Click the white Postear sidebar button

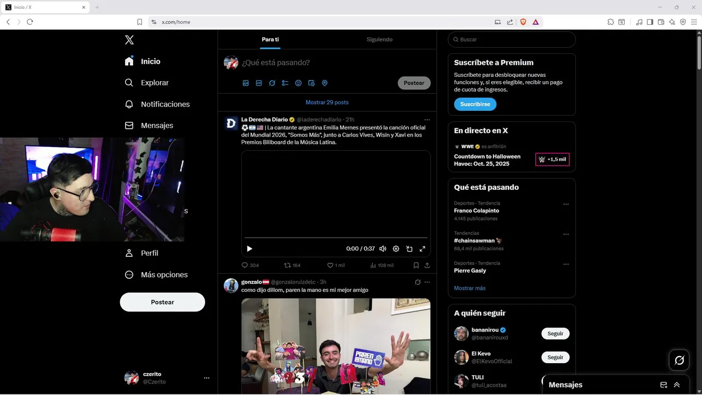(x=162, y=302)
